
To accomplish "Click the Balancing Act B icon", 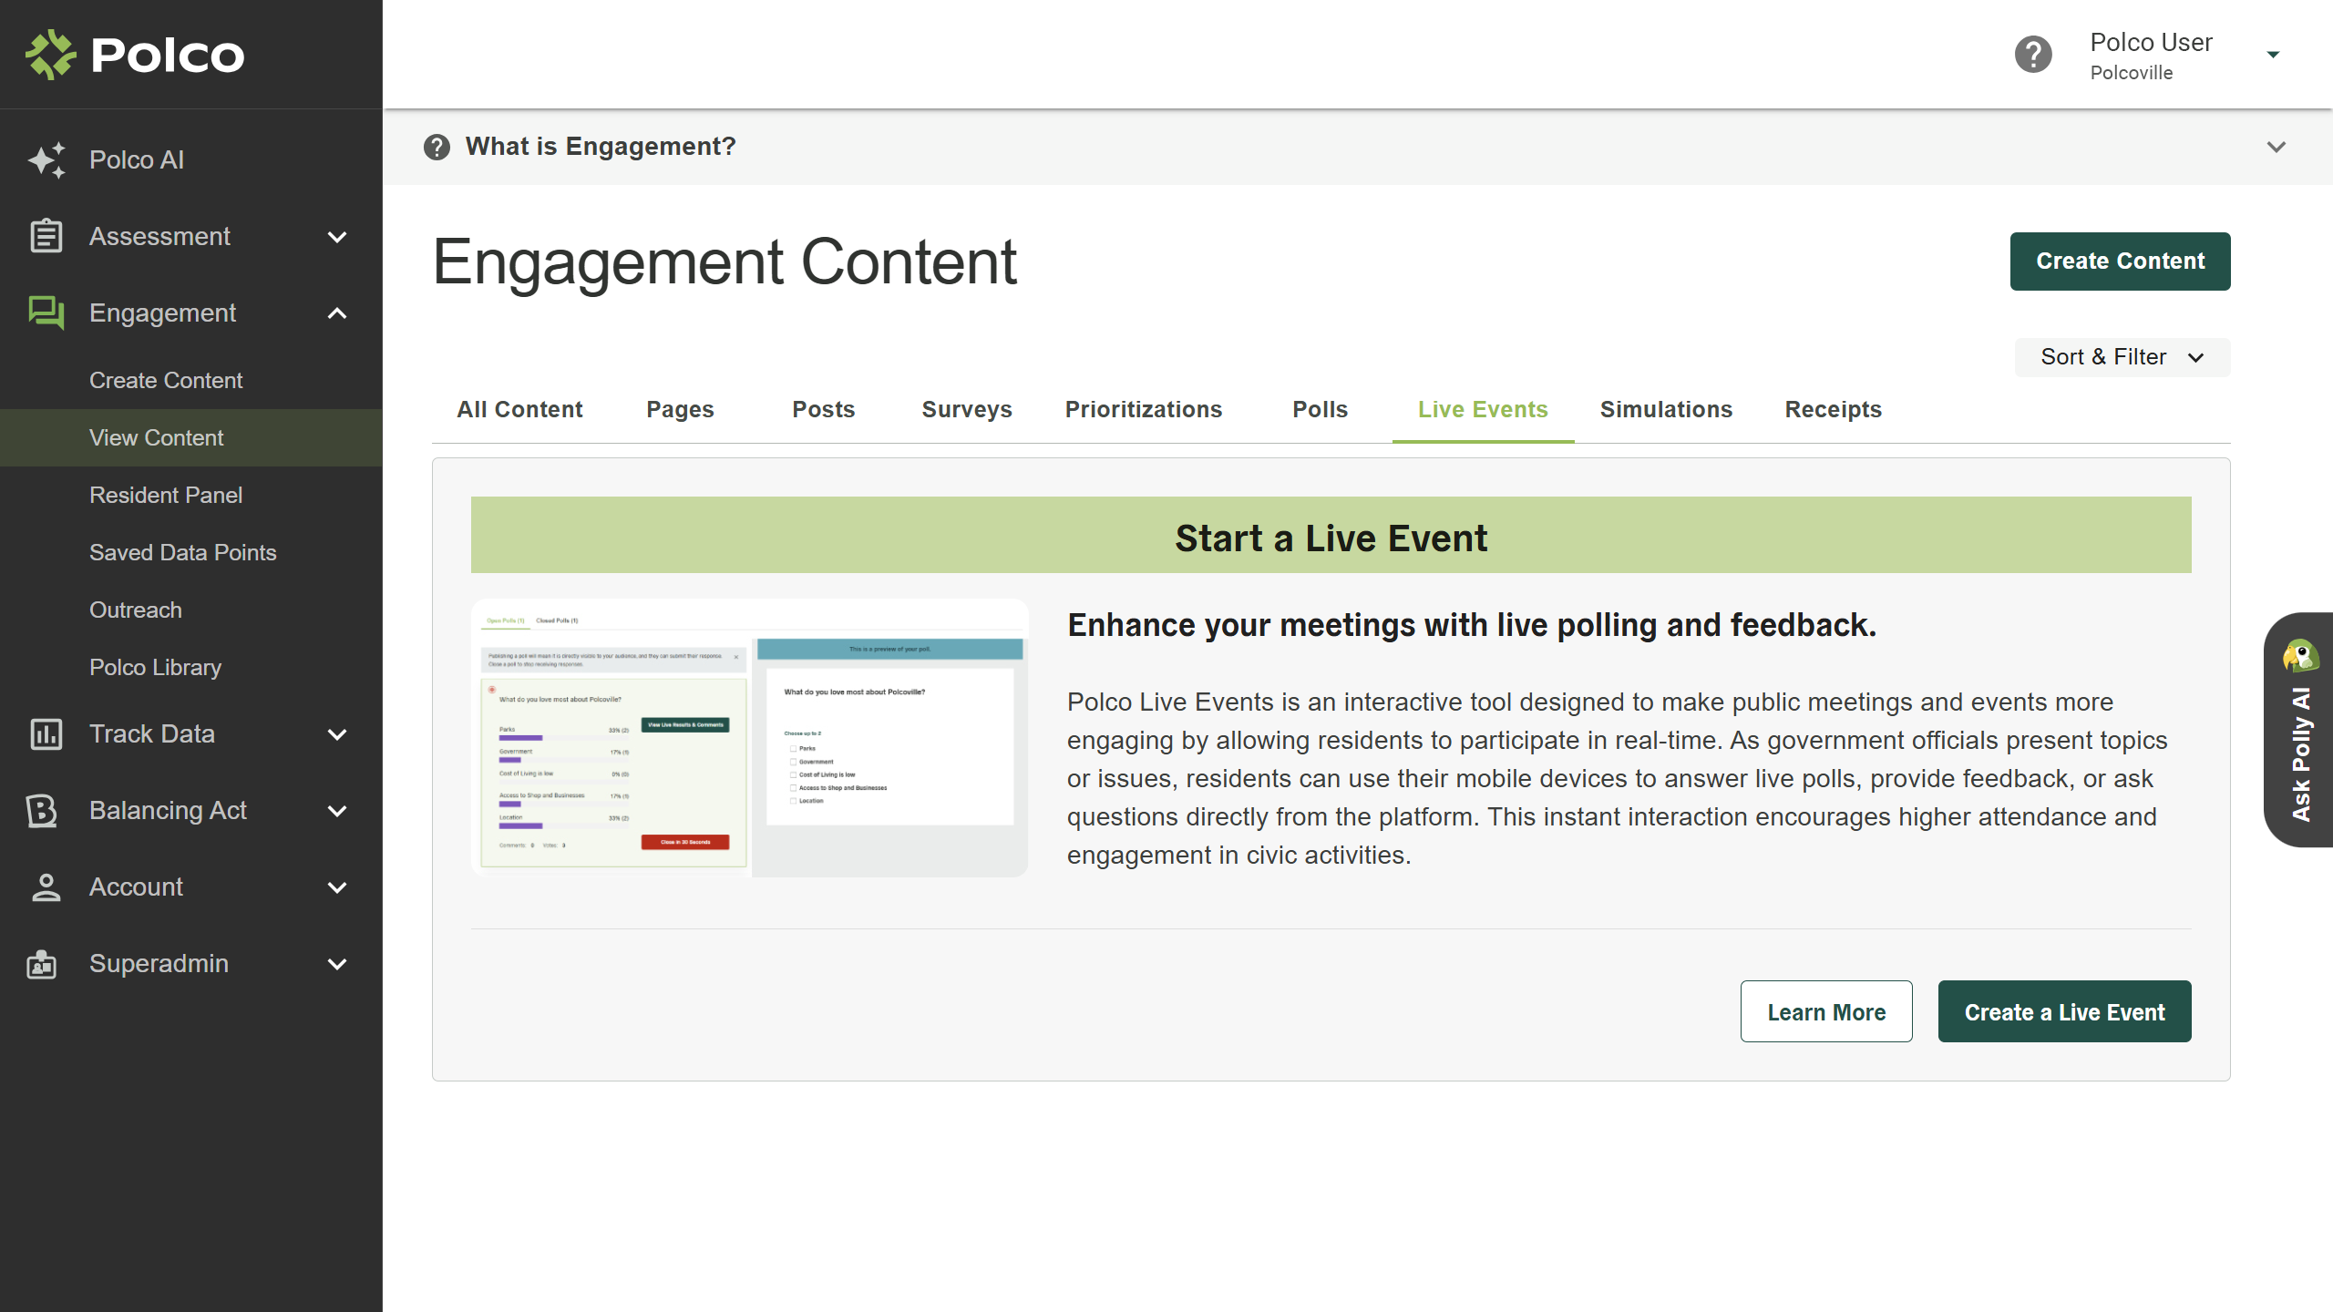I will (42, 811).
